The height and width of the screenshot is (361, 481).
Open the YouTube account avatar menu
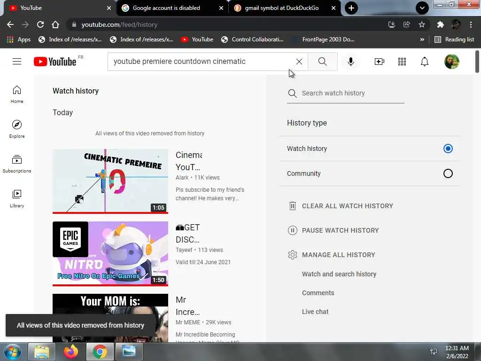point(451,62)
